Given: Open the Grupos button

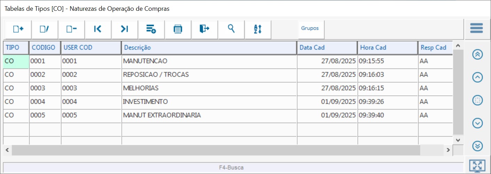Looking at the screenshot, I should tap(310, 29).
